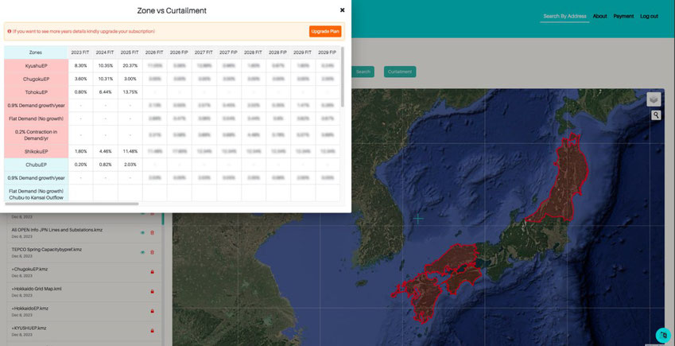This screenshot has width=675, height=346.
Task: Open the Payment page
Action: 623,17
